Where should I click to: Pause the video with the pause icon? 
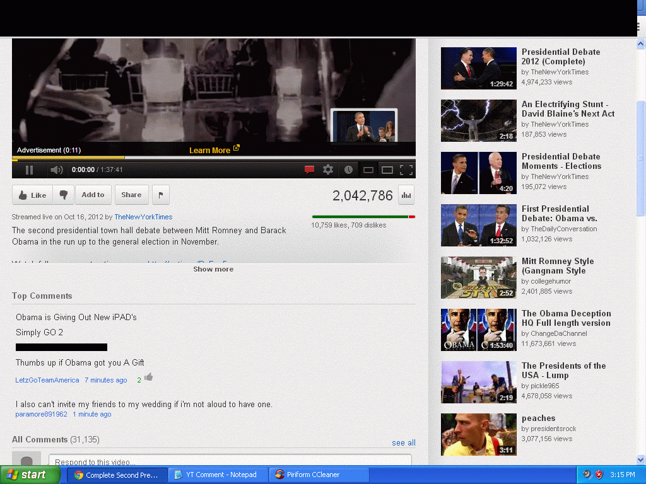(29, 170)
